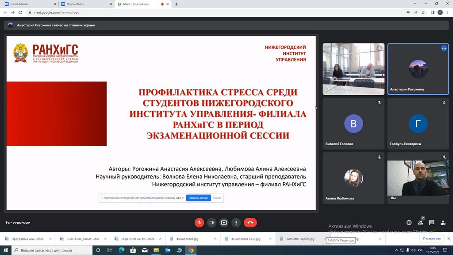Click the 'Скрыть' link in sharing bar

tap(217, 198)
